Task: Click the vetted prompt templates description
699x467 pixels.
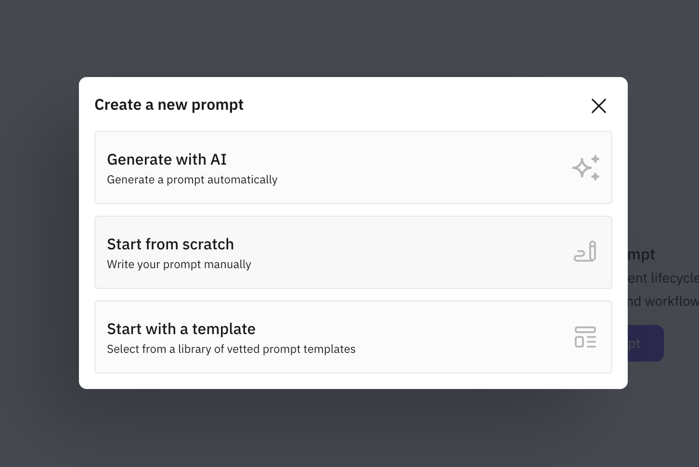Action: 231,349
